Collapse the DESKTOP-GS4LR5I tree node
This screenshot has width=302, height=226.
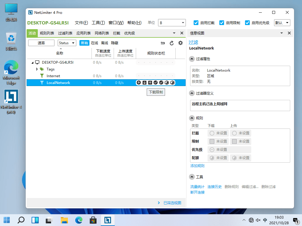pyautogui.click(x=32, y=62)
